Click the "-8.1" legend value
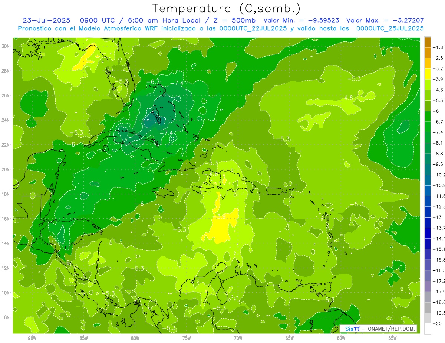Viewport: 445px width, 343px height. (438, 143)
